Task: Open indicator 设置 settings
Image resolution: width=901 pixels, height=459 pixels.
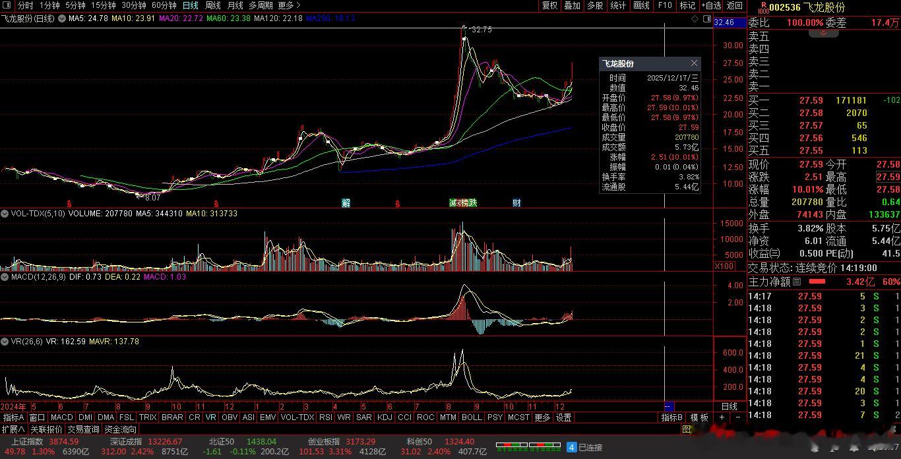Action: [563, 417]
